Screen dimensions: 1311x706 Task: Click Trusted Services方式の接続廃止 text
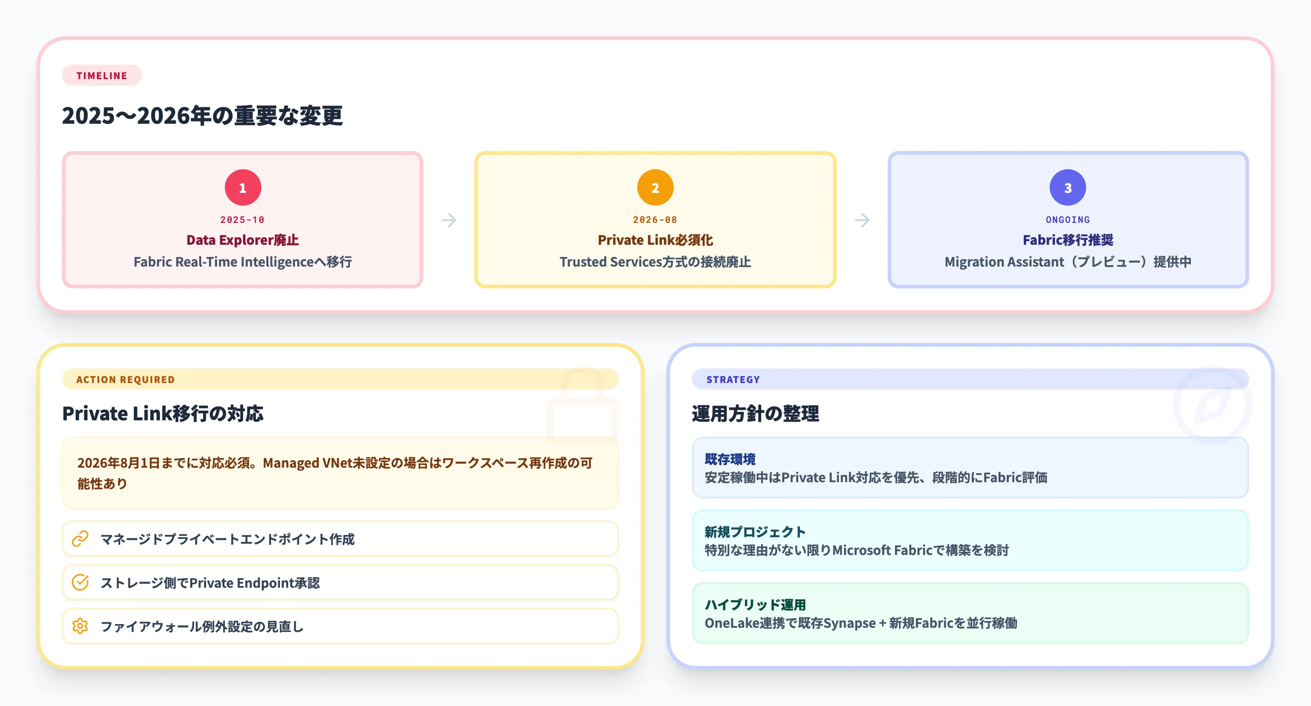pyautogui.click(x=655, y=262)
